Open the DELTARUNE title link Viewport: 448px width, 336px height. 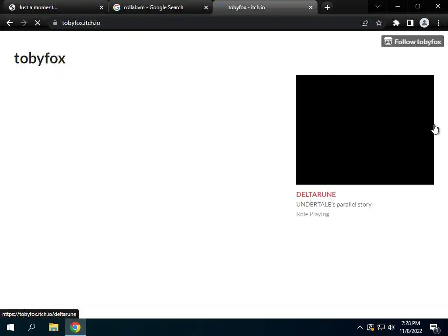coord(316,195)
